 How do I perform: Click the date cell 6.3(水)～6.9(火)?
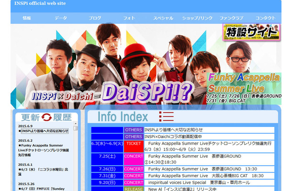tap(107, 147)
